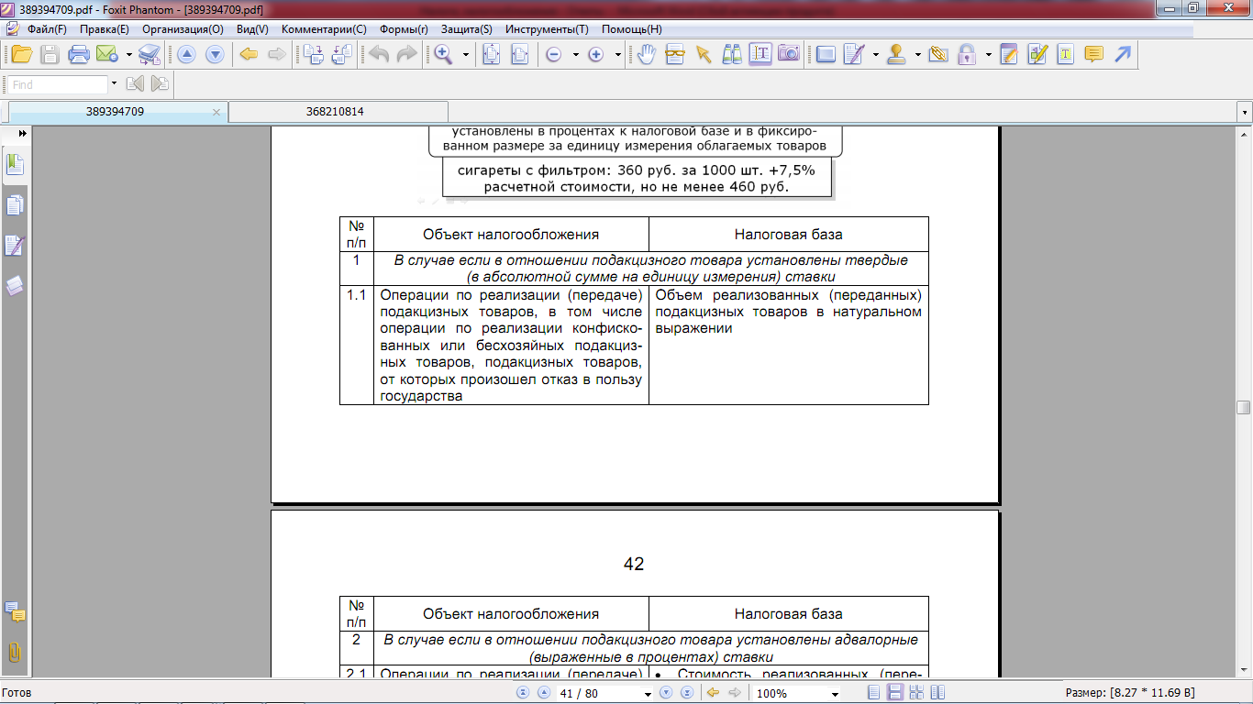The image size is (1253, 704).
Task: Open Comments panel at sidebar bottom
Action: click(x=15, y=611)
